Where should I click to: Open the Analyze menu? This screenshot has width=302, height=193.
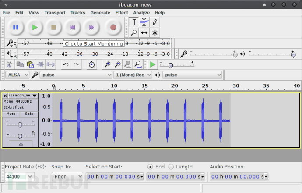(x=141, y=13)
